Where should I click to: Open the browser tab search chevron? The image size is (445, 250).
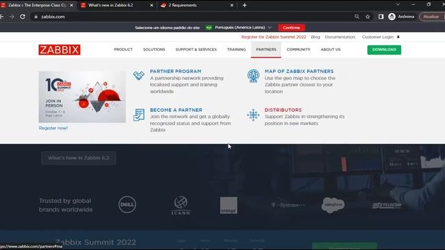398,5
